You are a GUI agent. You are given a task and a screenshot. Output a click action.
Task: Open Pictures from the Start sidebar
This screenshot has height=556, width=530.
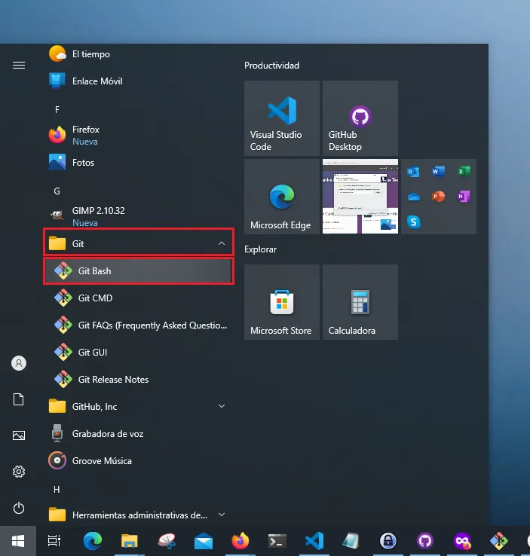click(x=19, y=435)
